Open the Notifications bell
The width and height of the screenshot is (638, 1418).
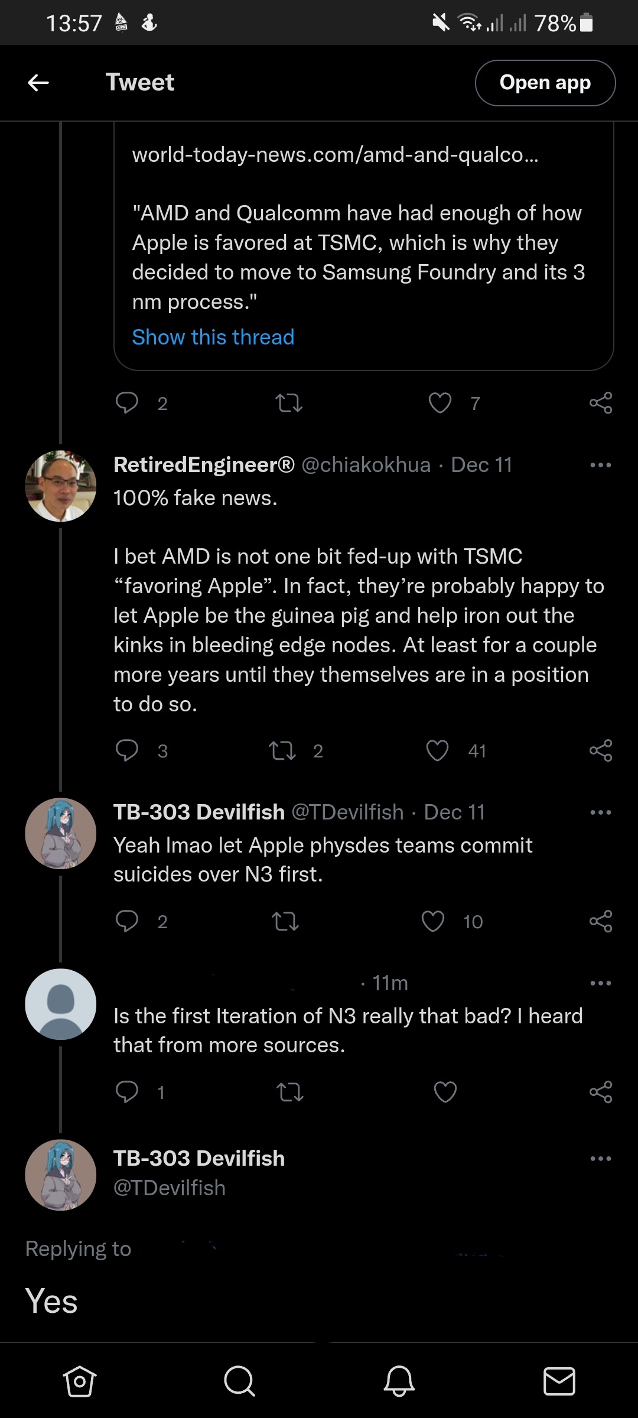[x=399, y=1381]
